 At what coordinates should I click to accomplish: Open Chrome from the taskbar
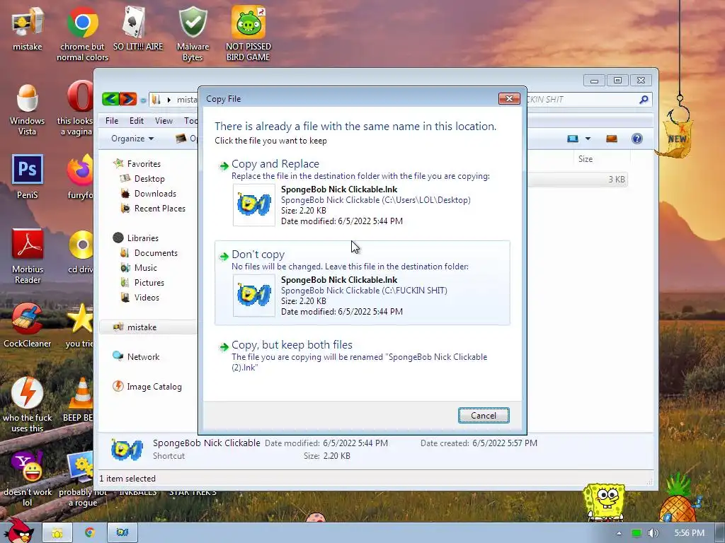click(x=90, y=533)
